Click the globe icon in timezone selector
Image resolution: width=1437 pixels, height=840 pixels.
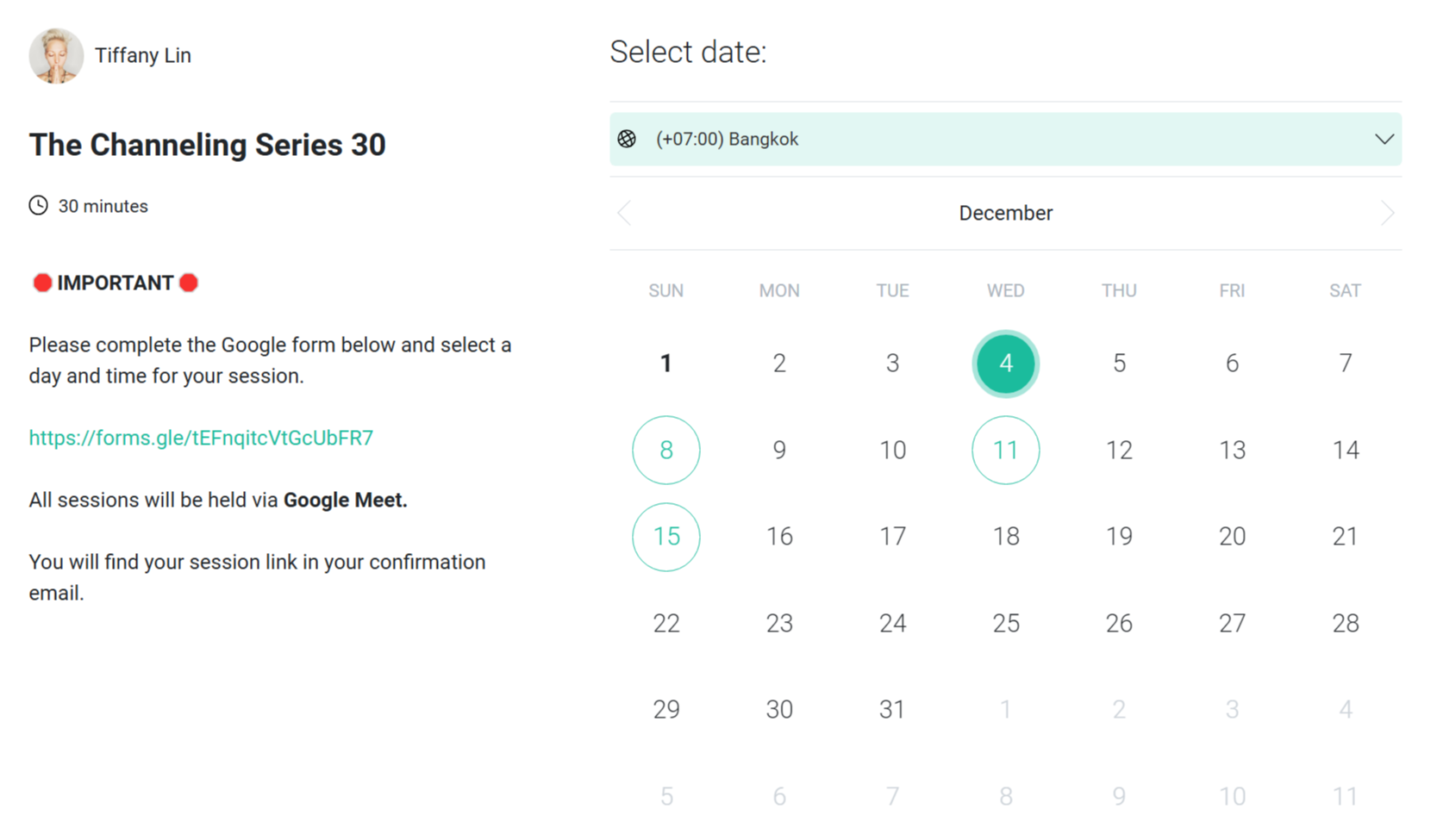click(x=627, y=139)
